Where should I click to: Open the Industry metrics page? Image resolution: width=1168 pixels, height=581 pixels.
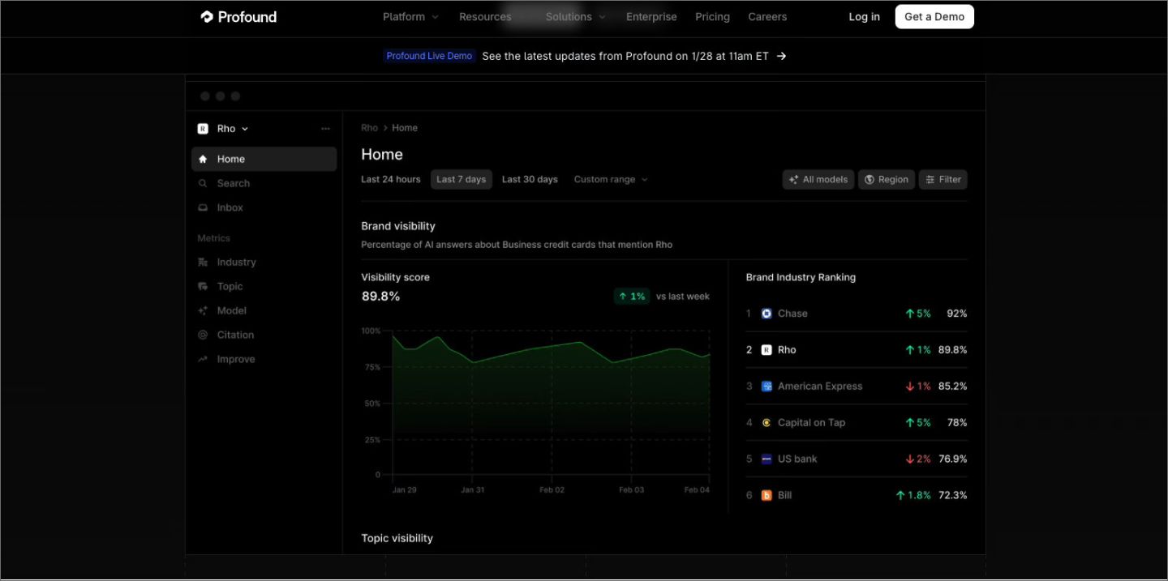(x=264, y=263)
